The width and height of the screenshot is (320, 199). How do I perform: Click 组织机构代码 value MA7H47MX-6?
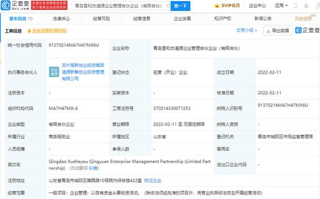click(x=63, y=108)
